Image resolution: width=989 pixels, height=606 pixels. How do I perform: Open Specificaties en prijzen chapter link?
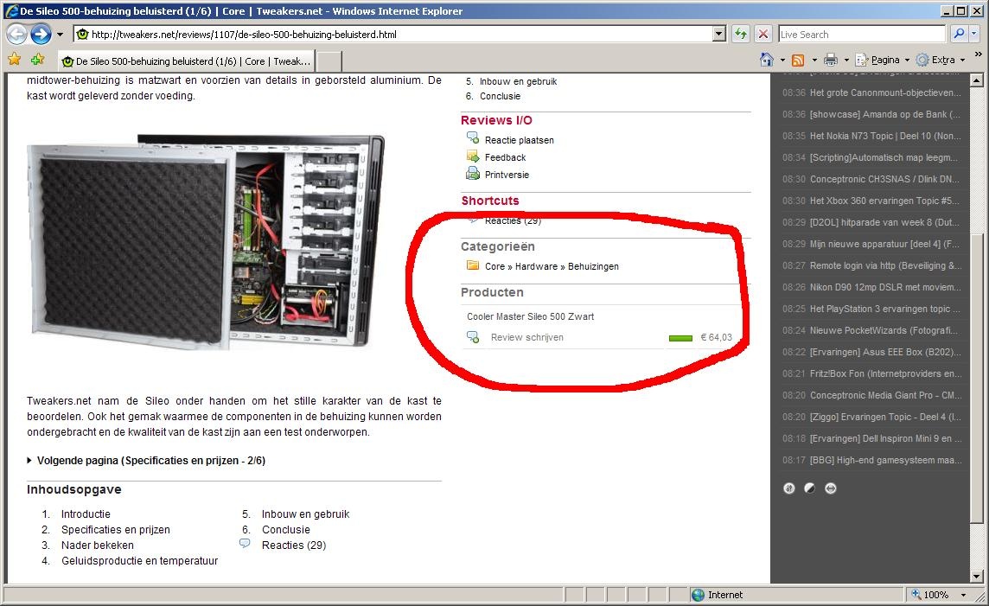(116, 530)
